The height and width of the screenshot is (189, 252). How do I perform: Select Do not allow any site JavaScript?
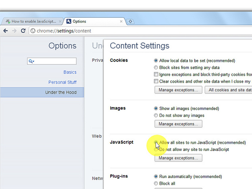(x=156, y=150)
